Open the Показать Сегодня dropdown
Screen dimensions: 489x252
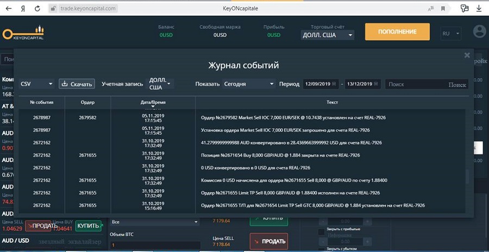click(248, 84)
